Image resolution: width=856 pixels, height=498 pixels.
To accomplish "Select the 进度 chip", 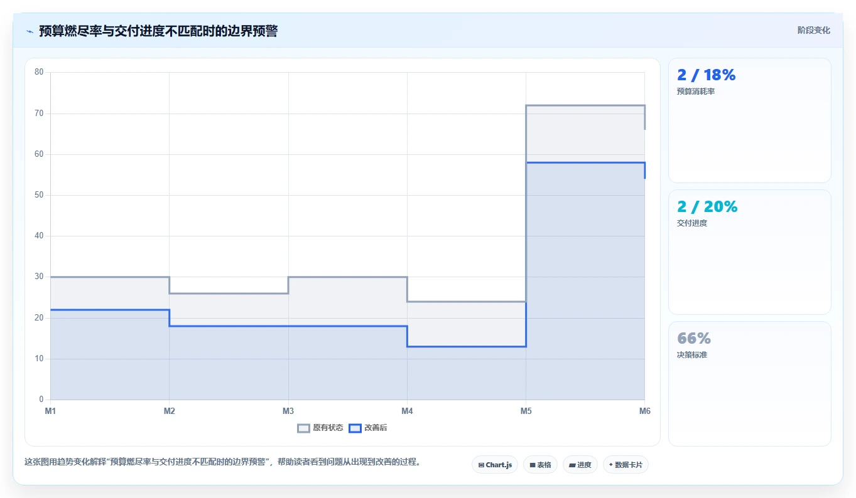I will pos(580,465).
